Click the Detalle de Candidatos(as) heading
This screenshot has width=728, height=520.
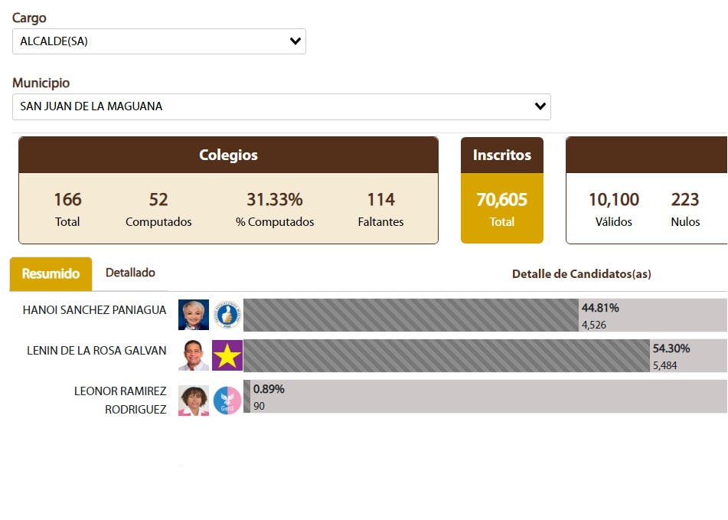point(581,274)
